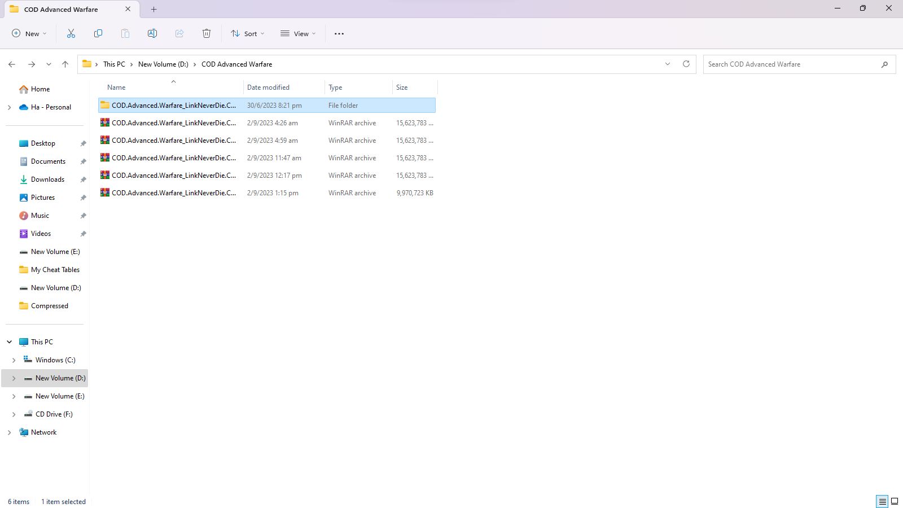Toggle sort direction by clicking the Name column header
The width and height of the screenshot is (903, 508).
click(116, 87)
